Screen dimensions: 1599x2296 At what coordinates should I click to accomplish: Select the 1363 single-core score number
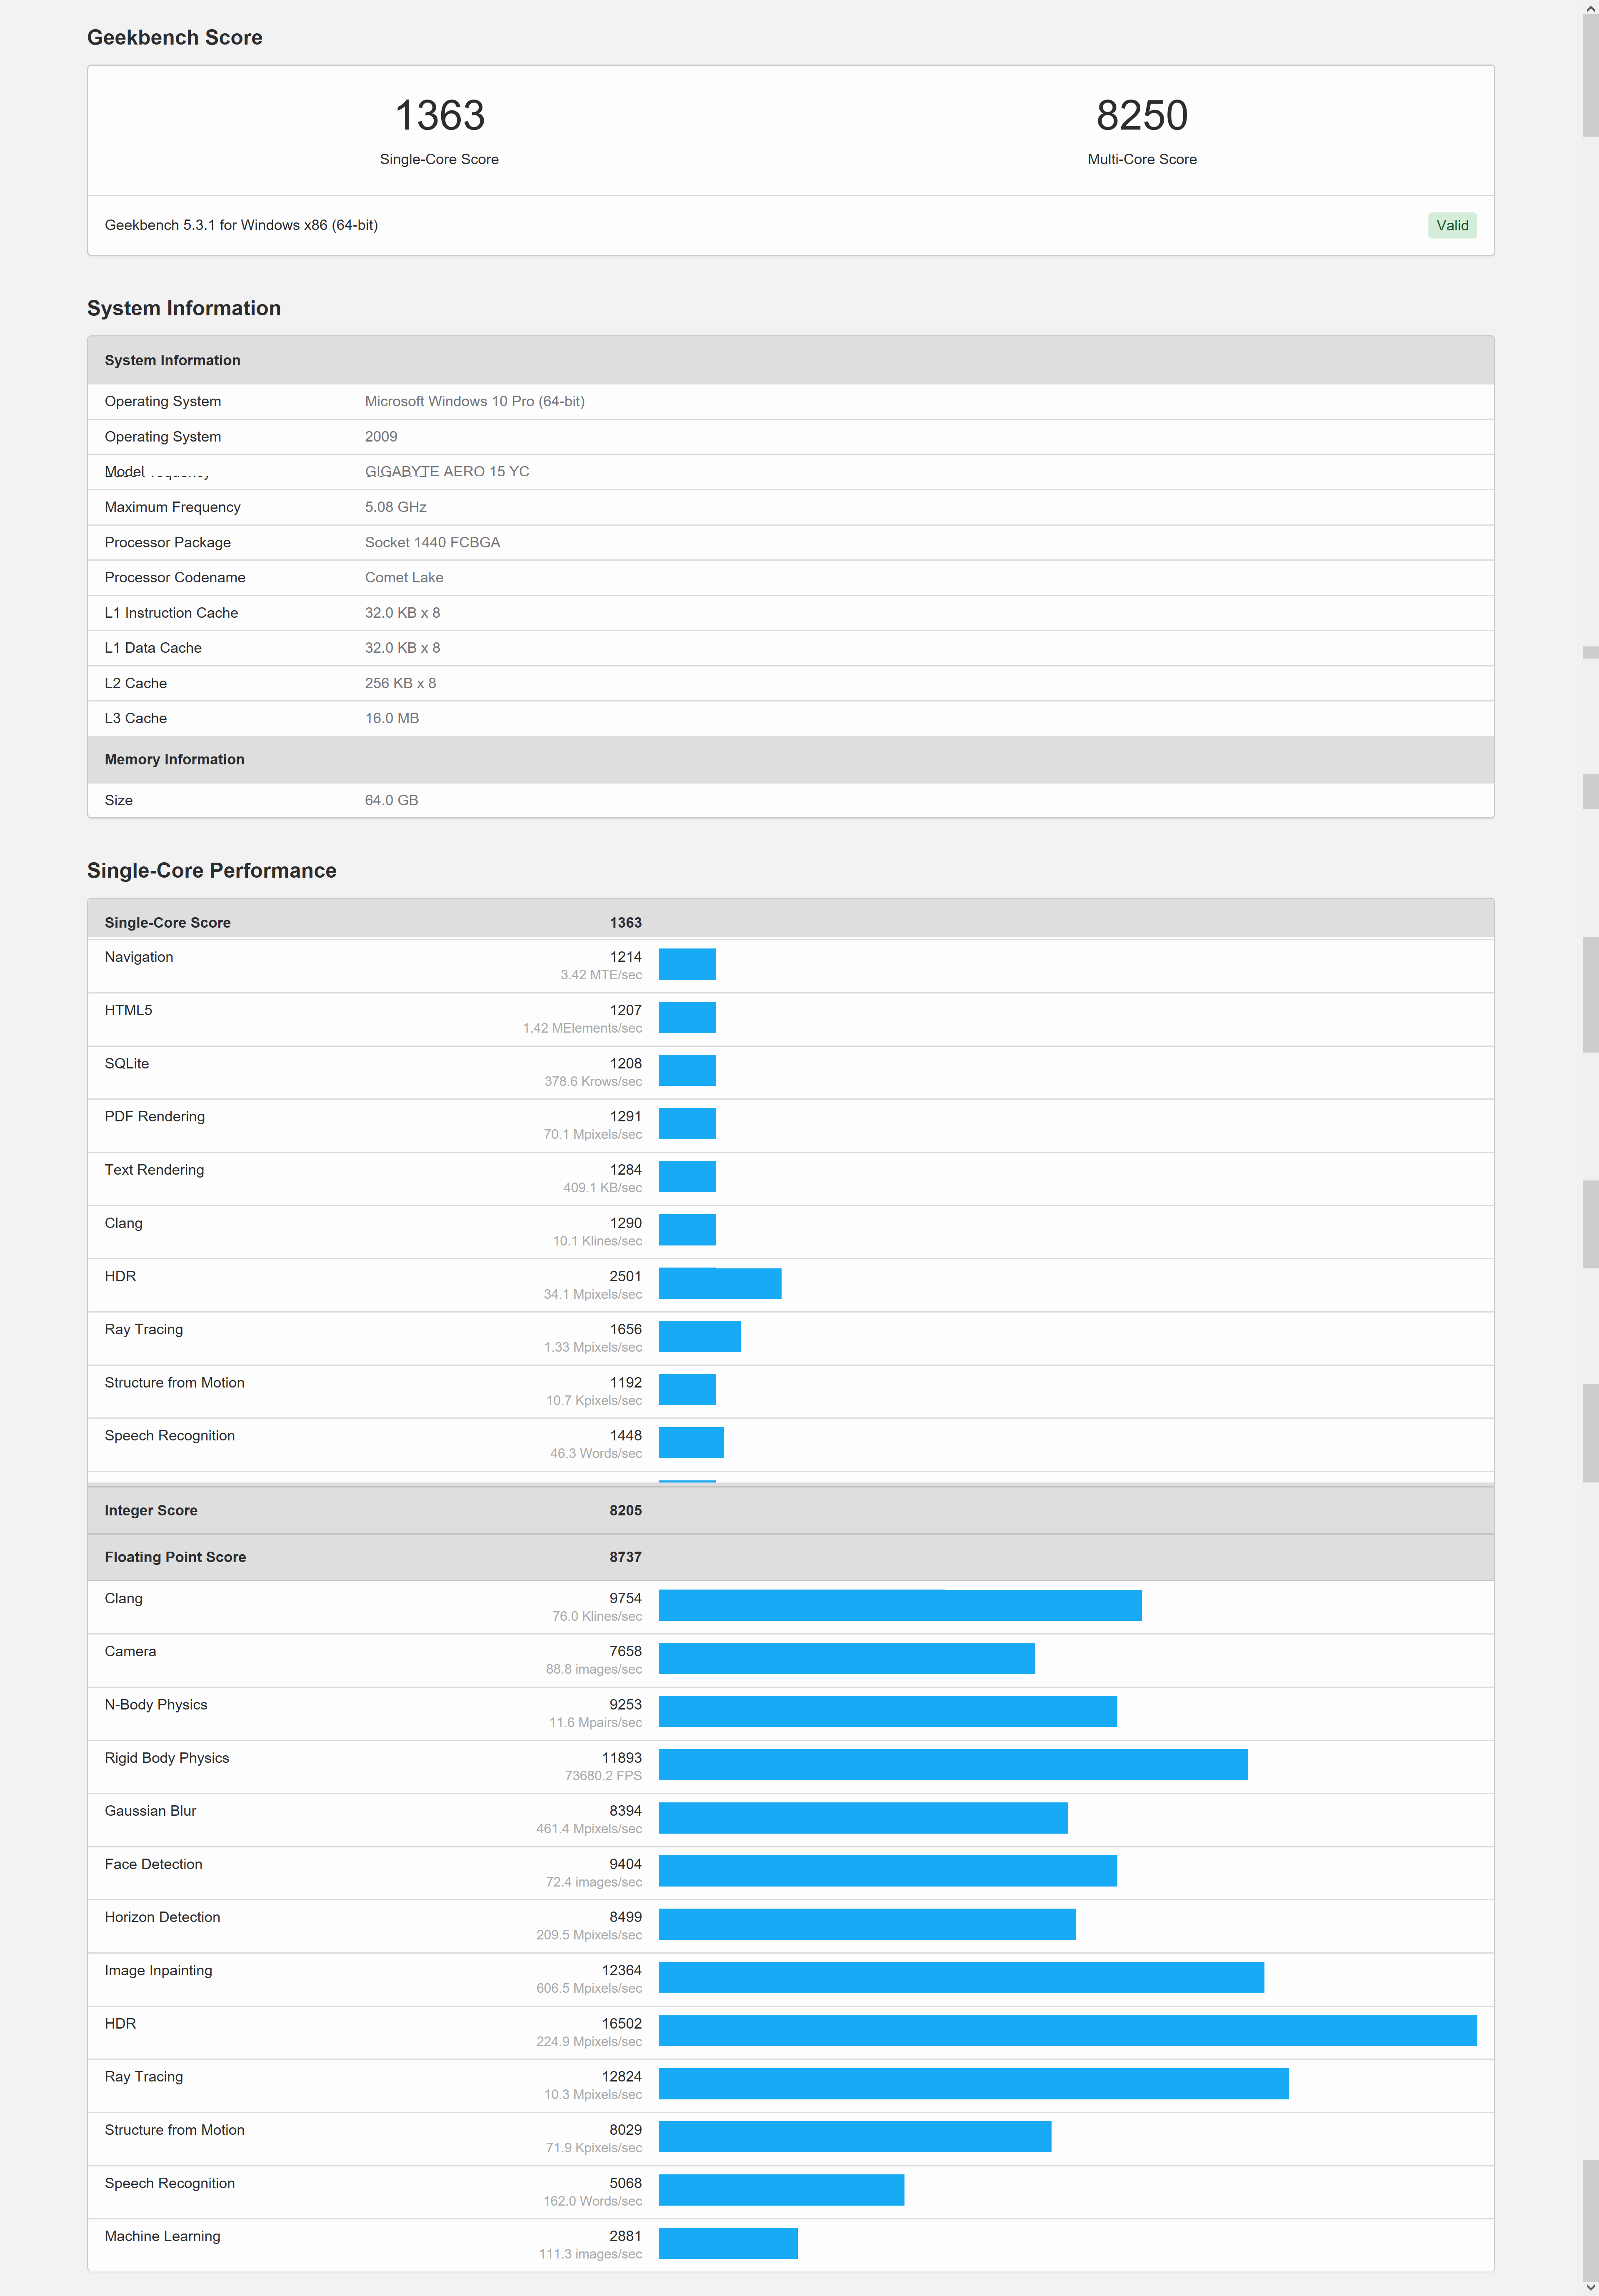[440, 115]
